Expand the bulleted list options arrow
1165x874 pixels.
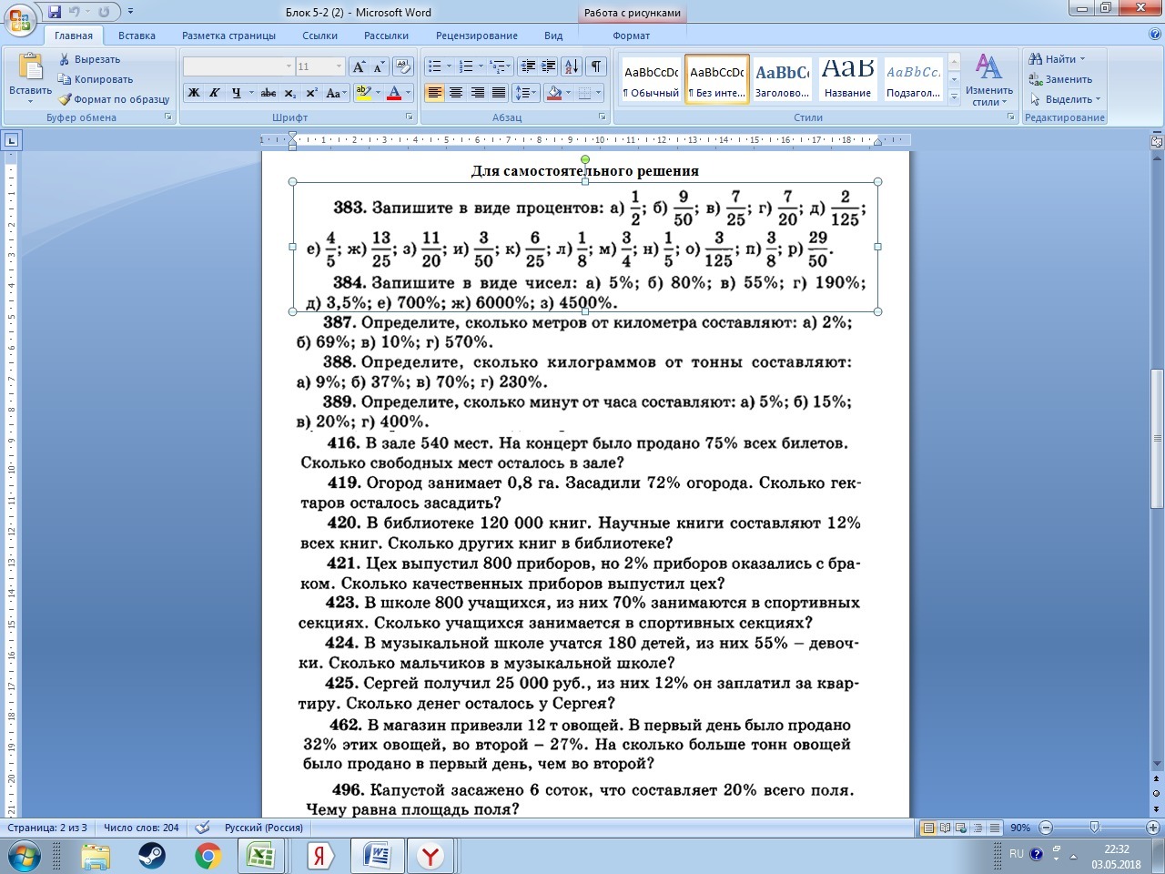tap(448, 66)
